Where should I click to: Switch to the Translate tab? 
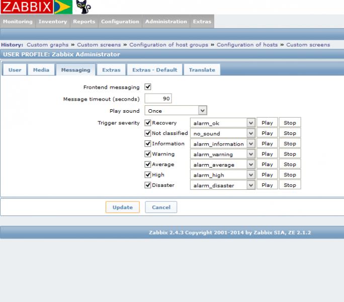[x=202, y=70]
